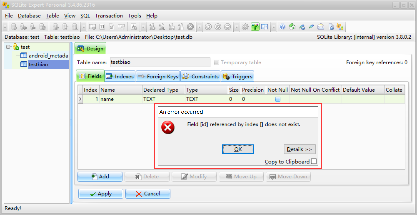Visit homepage using the home icon
Viewport: 417px width, 215px height.
click(292, 27)
